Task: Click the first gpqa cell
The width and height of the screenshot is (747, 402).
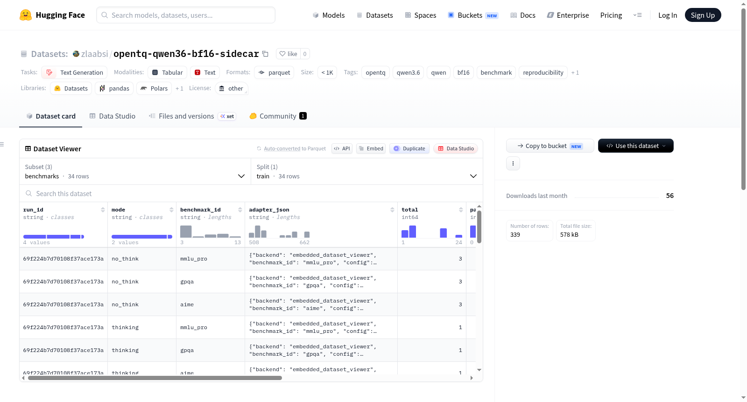Action: [211, 282]
